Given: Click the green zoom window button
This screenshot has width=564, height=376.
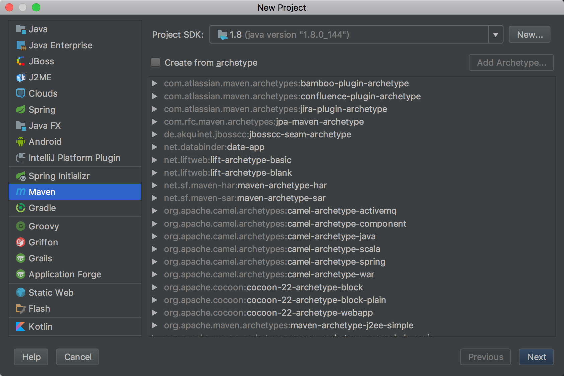Looking at the screenshot, I should point(36,7).
